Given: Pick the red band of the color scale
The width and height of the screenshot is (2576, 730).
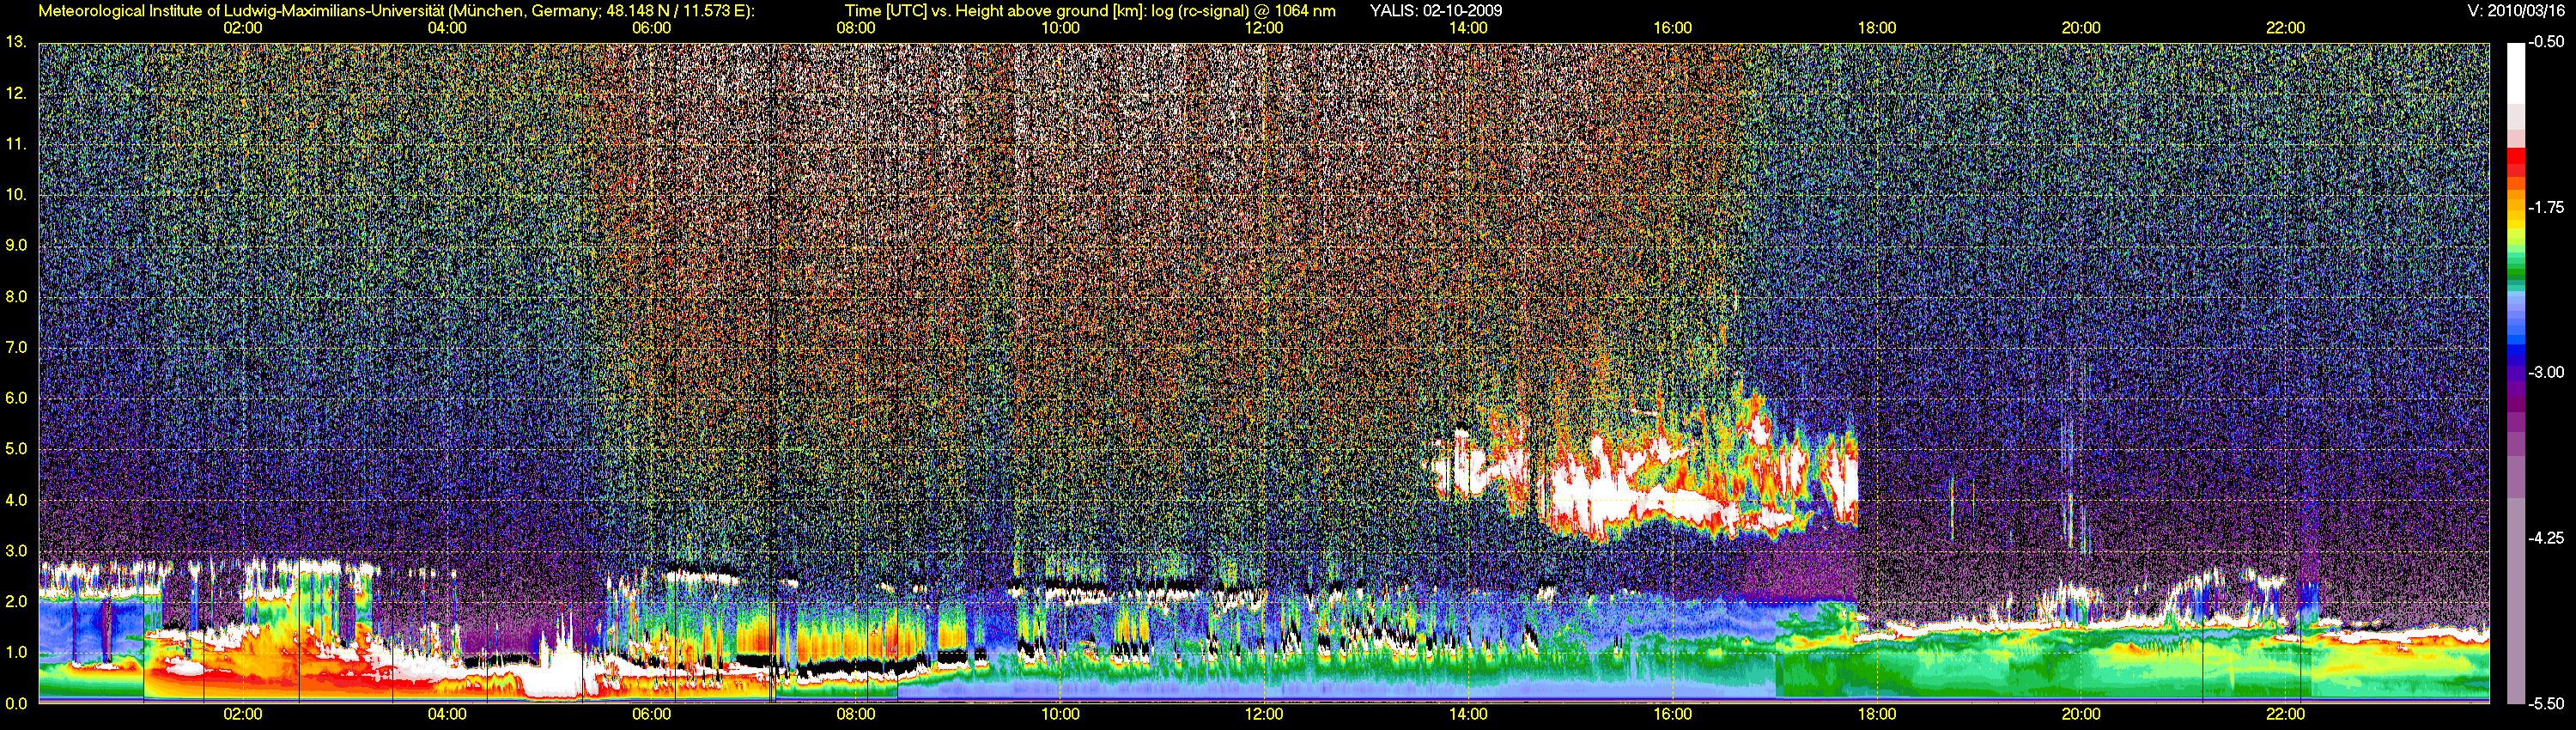Looking at the screenshot, I should 2515,163.
